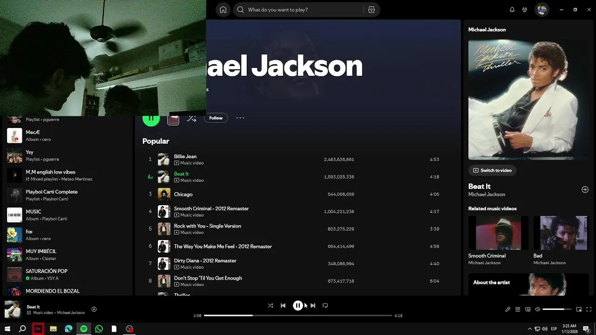Pause the artist with the green button
This screenshot has height=335, width=596.
tap(151, 119)
